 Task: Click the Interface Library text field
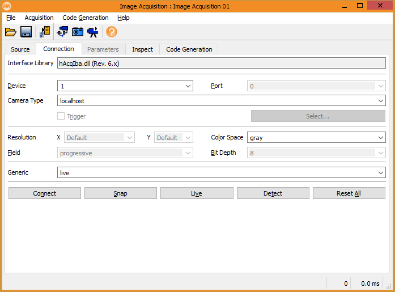pos(222,64)
